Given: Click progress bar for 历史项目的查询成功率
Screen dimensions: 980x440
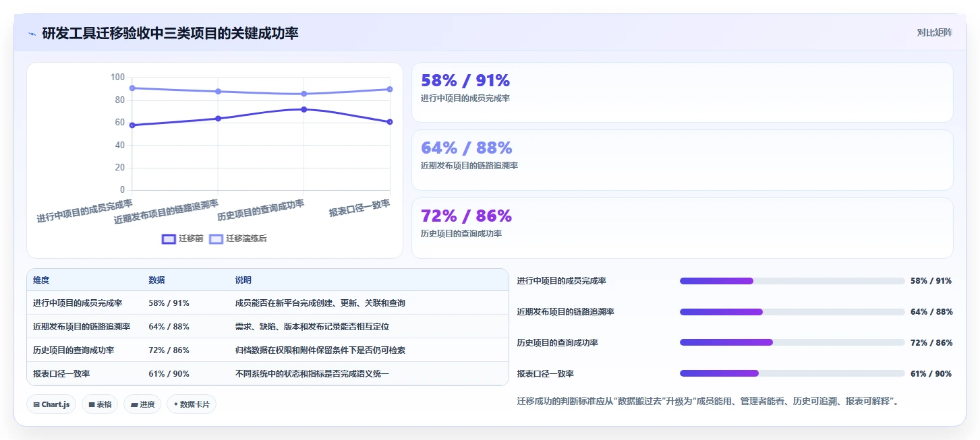Looking at the screenshot, I should pyautogui.click(x=792, y=342).
